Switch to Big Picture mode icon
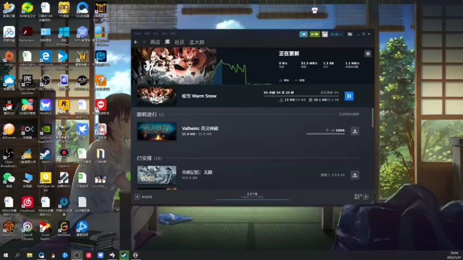The image size is (463, 260). pyautogui.click(x=350, y=34)
